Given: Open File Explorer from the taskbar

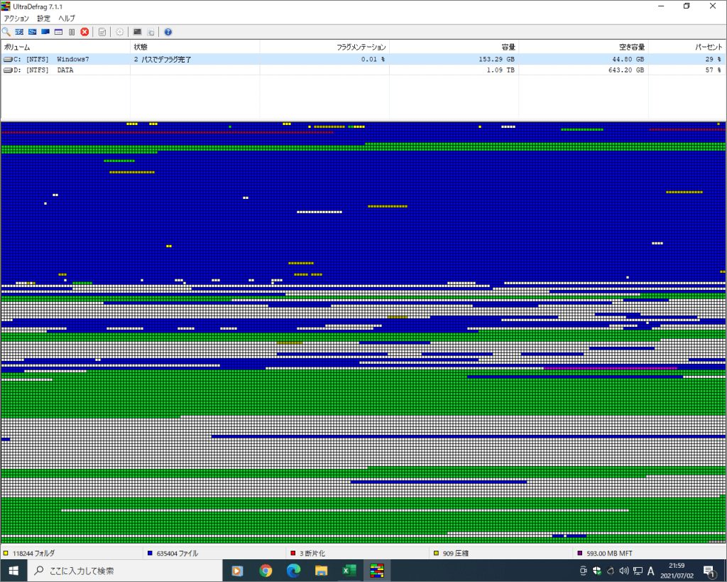Looking at the screenshot, I should coord(322,571).
